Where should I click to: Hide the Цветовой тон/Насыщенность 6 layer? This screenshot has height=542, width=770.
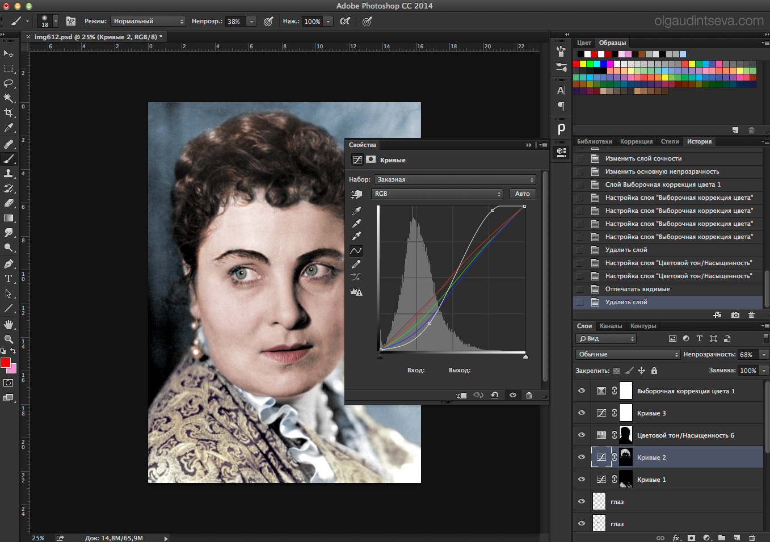582,435
